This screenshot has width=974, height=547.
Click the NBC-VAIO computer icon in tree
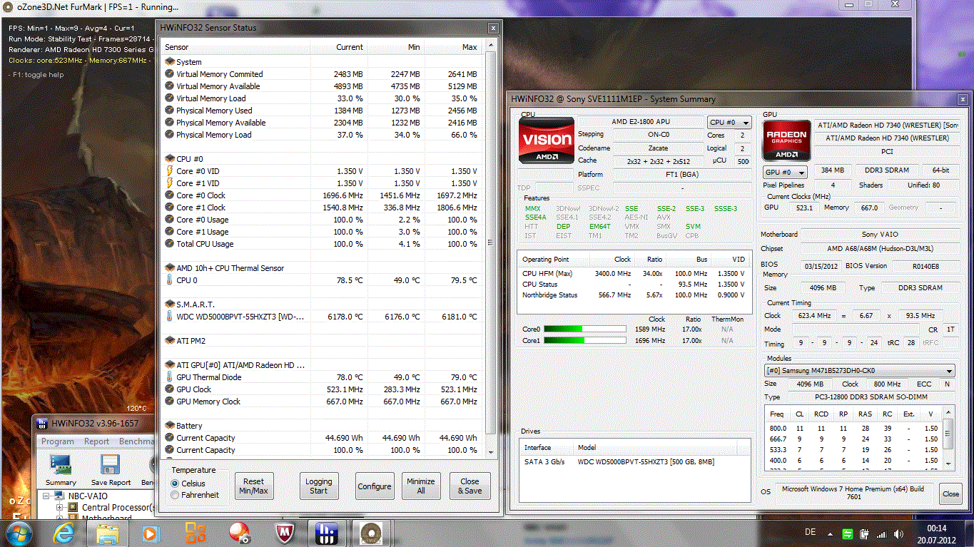point(60,496)
